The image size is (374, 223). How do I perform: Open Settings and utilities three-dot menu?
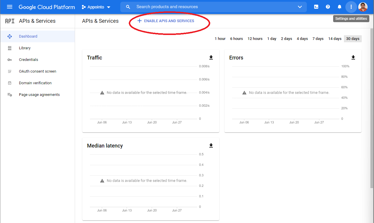coord(351,7)
